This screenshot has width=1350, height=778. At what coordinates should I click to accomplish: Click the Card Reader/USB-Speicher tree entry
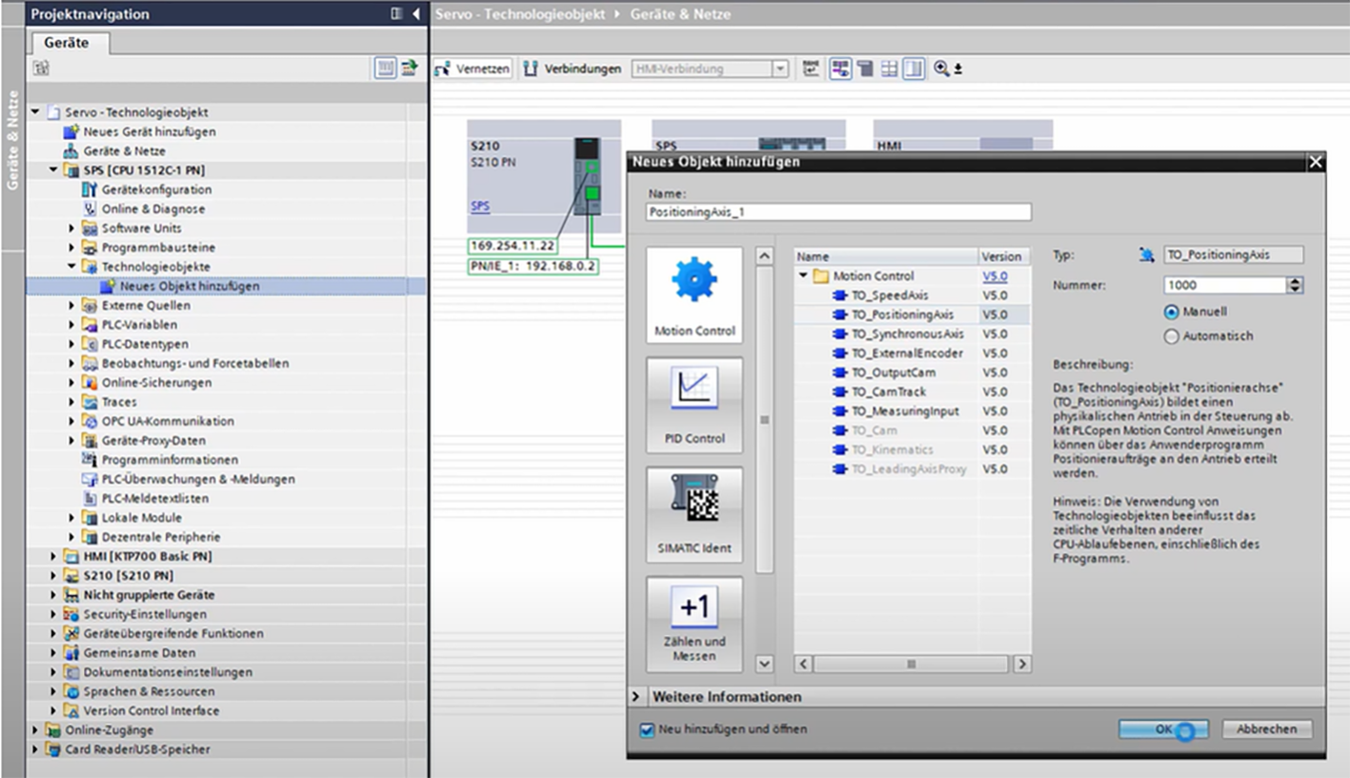click(137, 749)
